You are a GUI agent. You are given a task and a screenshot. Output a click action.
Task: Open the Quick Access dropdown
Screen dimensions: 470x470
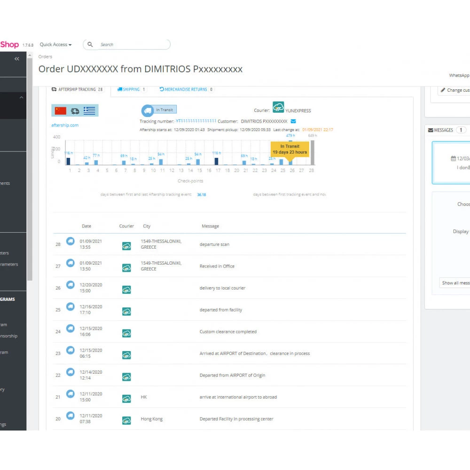click(55, 44)
